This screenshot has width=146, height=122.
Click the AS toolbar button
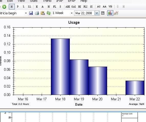pos(99,7)
